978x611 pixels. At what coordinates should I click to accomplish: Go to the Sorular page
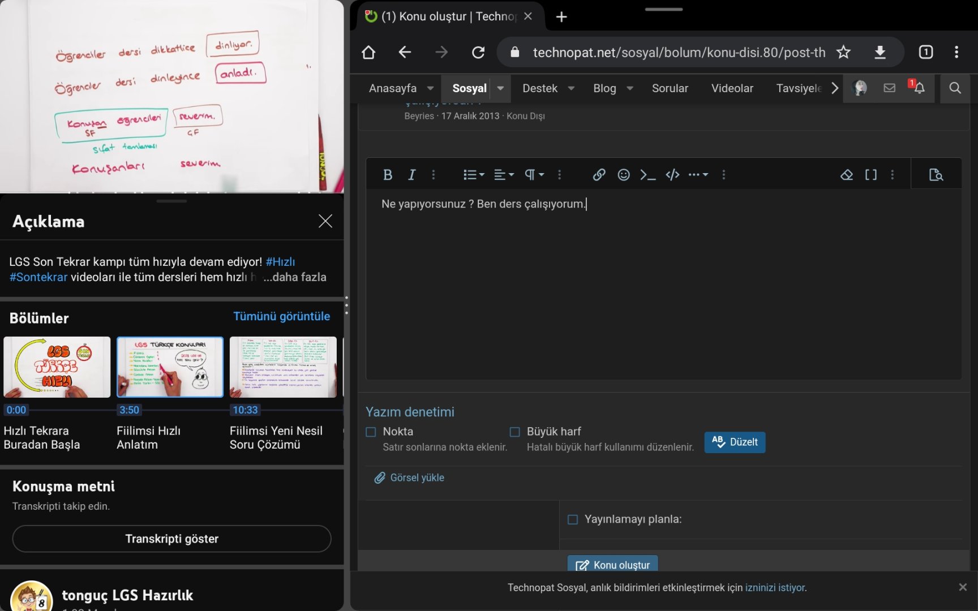(670, 88)
